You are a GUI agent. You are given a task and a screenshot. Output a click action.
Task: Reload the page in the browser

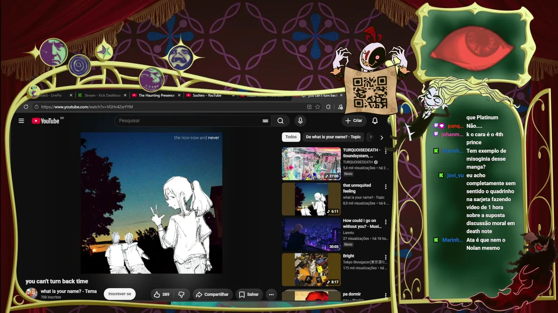pyautogui.click(x=26, y=107)
